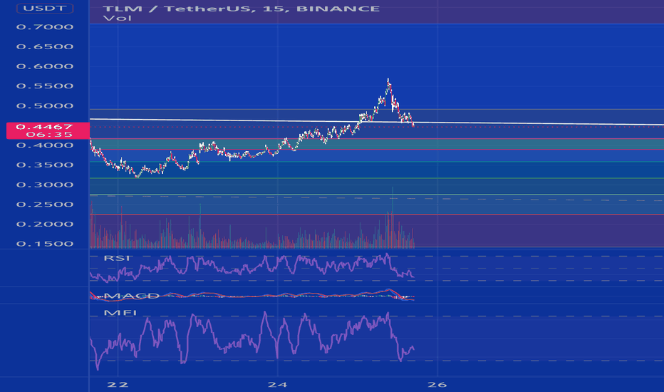Click the candlestick price peak
Screen dimensions: 664x392
point(388,80)
